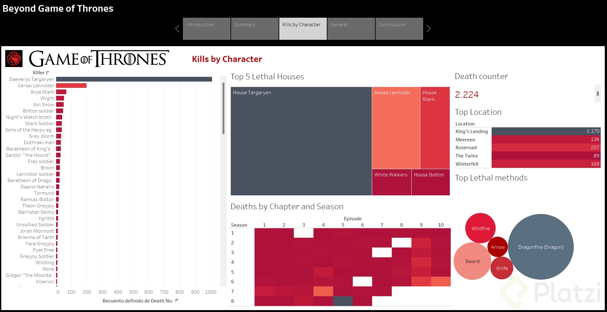607x312 pixels.
Task: Click the Knife bubble
Action: click(x=502, y=268)
